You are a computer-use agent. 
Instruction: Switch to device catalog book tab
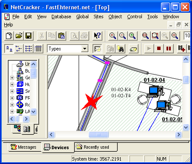point(27,129)
